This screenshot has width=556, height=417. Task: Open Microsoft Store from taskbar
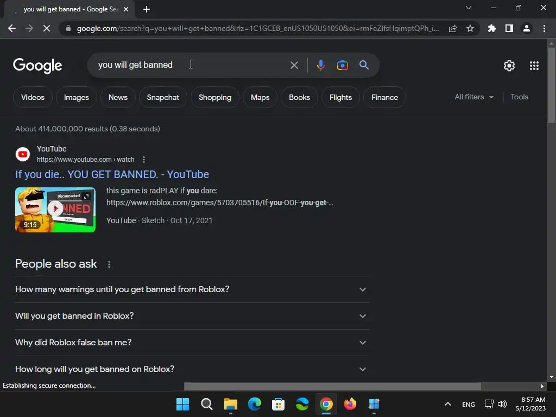click(x=278, y=404)
